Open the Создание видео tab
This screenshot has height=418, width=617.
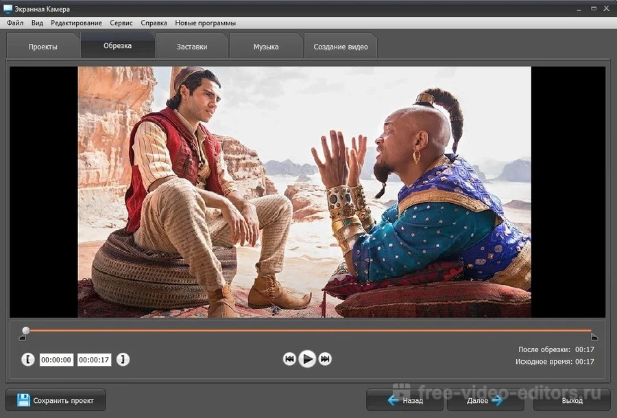(x=341, y=47)
